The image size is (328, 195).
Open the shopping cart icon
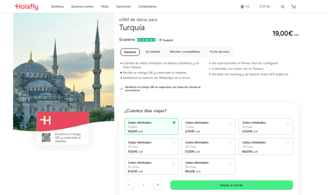click(x=294, y=7)
